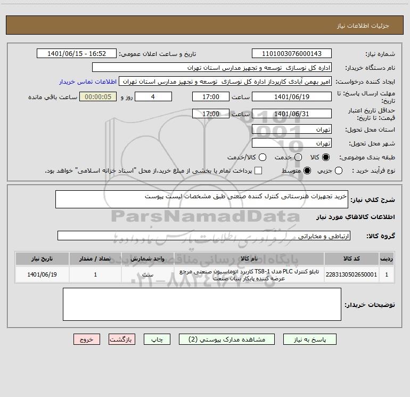410x397 pixels.
Task: Click the response deadline hour 17:00 field
Action: click(x=211, y=96)
